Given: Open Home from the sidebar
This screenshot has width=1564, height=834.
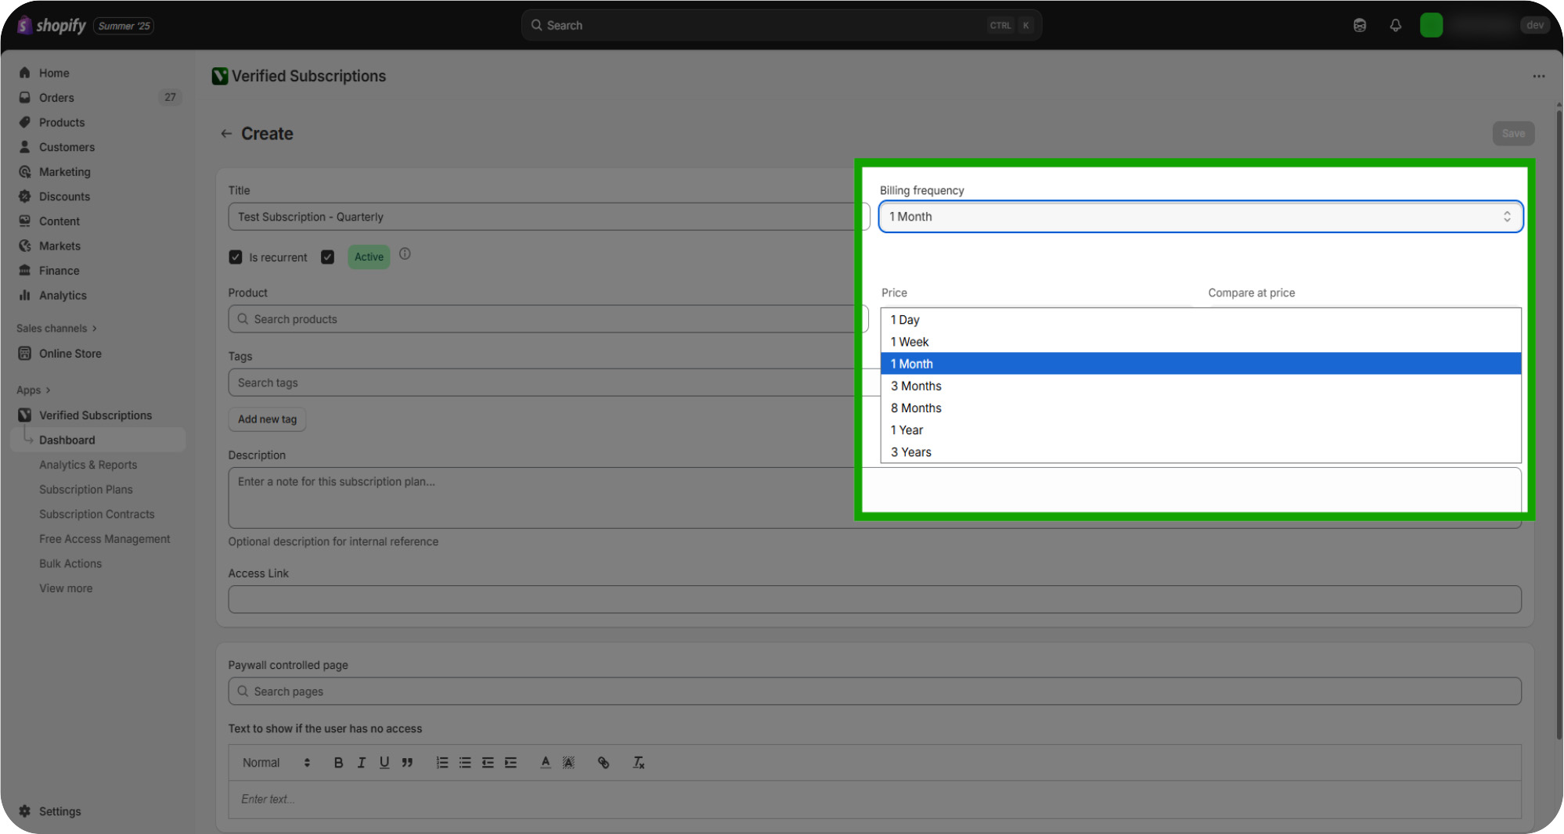Looking at the screenshot, I should pyautogui.click(x=54, y=73).
